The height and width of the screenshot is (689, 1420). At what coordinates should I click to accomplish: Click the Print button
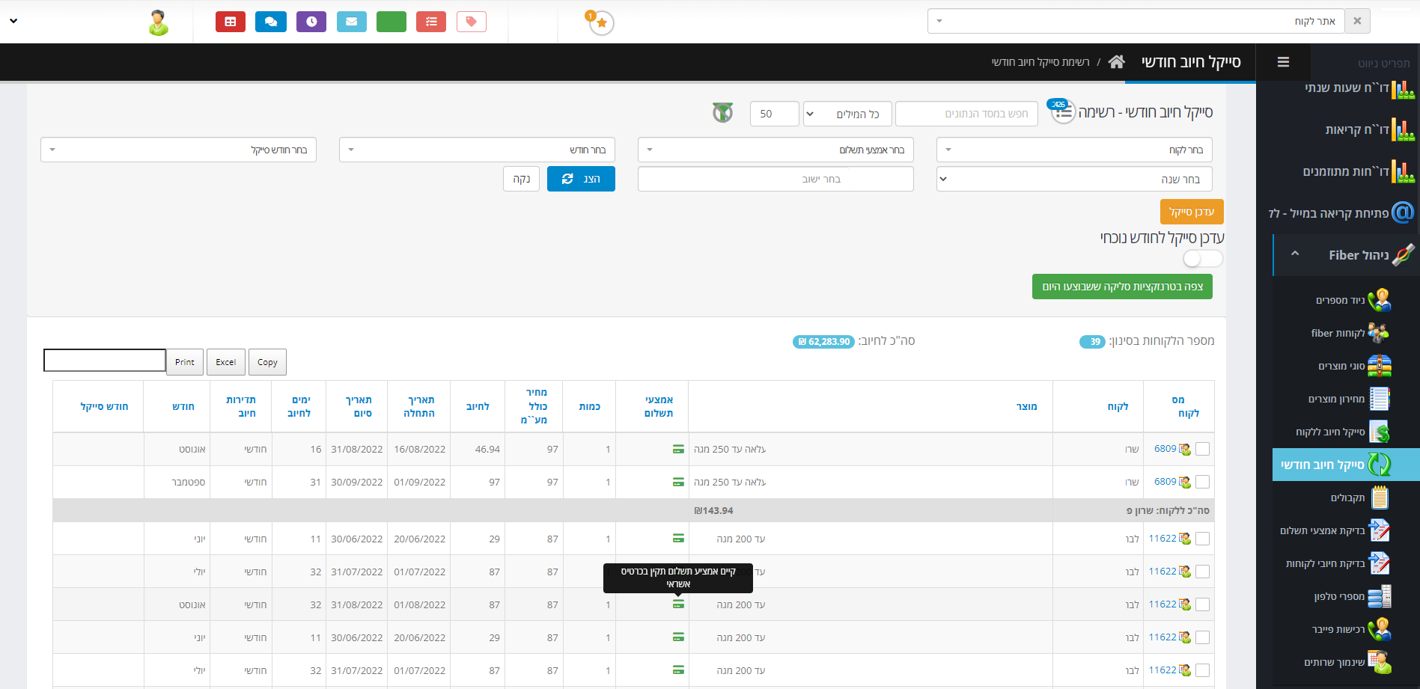click(x=185, y=362)
